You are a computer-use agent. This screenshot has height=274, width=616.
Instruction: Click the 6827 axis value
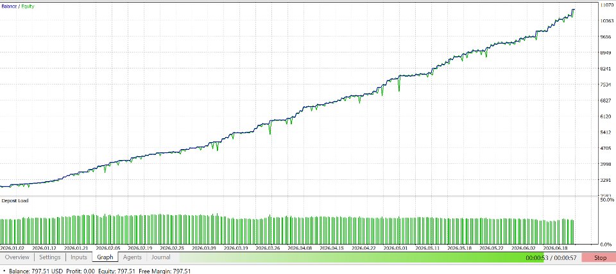click(606, 101)
